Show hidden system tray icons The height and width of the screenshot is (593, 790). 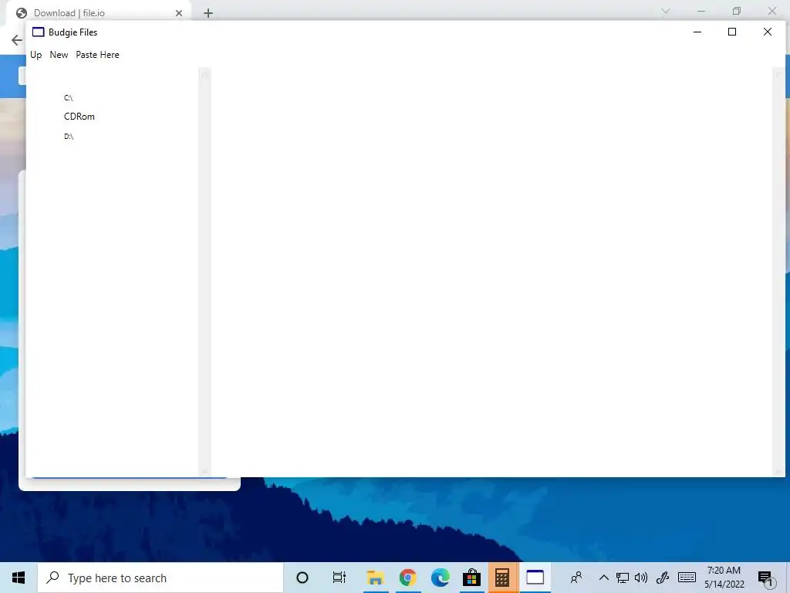pyautogui.click(x=603, y=578)
